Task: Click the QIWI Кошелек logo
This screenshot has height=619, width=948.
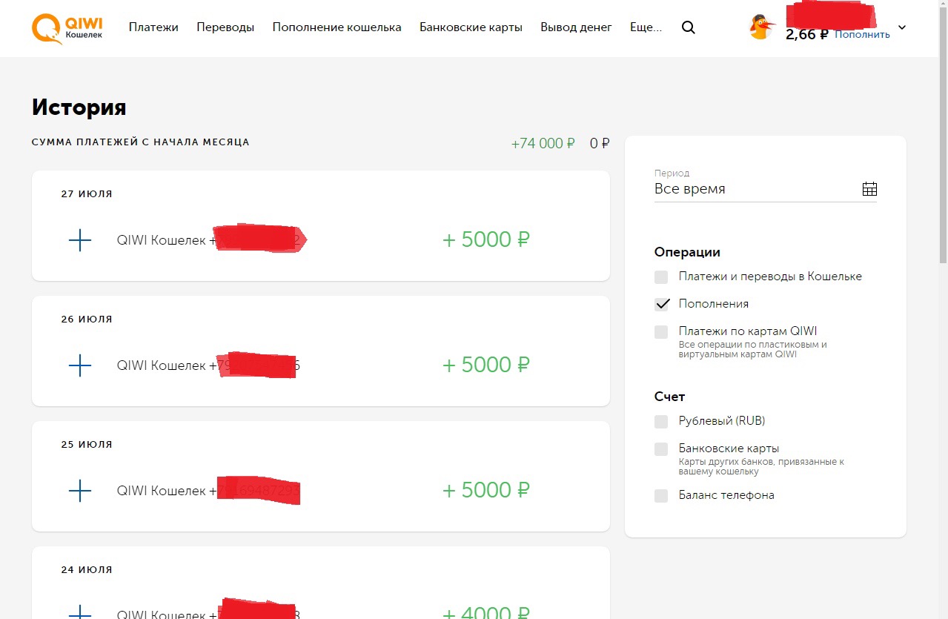Action: pos(67,27)
